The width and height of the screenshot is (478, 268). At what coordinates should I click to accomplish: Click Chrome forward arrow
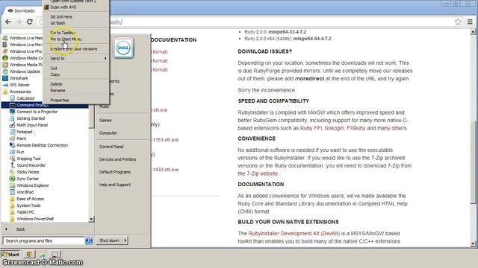click(x=19, y=22)
